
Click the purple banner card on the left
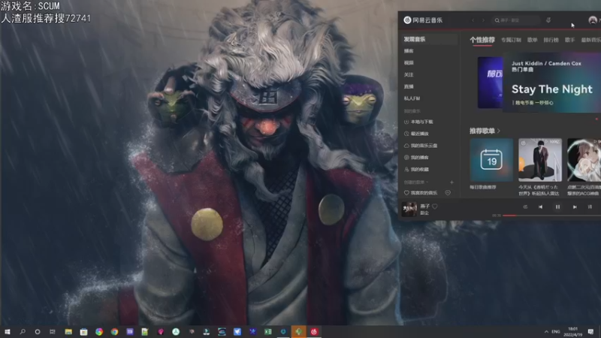pos(490,83)
